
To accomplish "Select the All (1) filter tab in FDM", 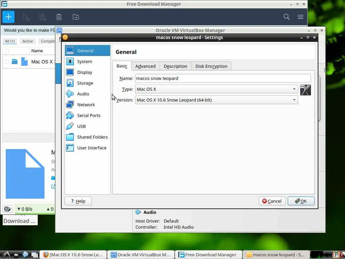I will (10, 41).
